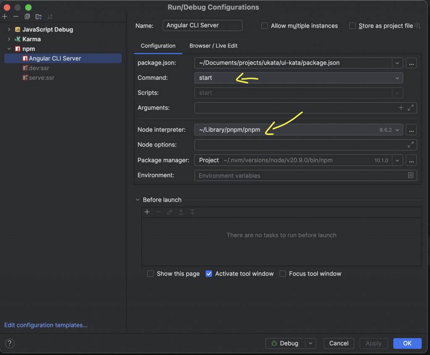Open the Debug button dropdown arrow
430x355 pixels.
310,343
